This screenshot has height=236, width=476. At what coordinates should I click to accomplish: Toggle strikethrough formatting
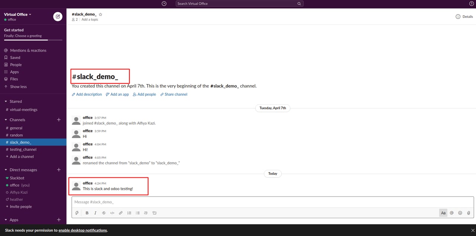pos(104,213)
